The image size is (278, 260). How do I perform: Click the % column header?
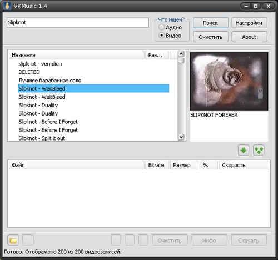pos(209,165)
